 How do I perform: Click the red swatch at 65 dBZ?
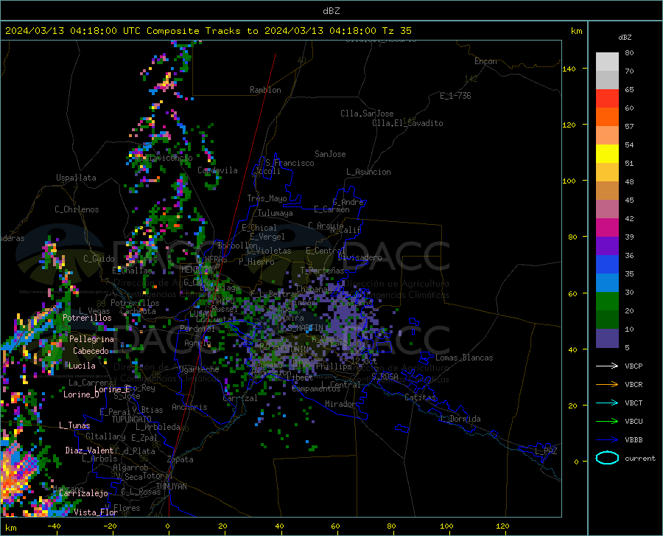click(x=607, y=98)
